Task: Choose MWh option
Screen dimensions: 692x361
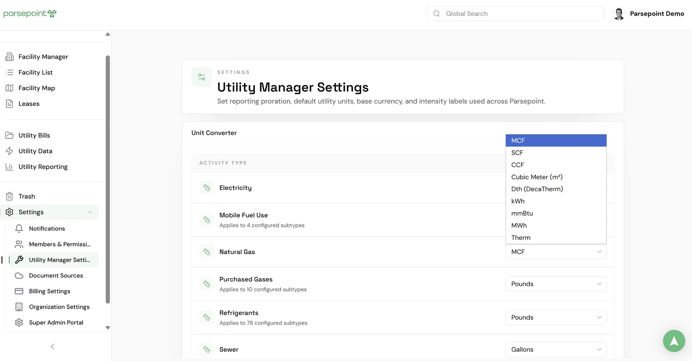Action: point(556,225)
